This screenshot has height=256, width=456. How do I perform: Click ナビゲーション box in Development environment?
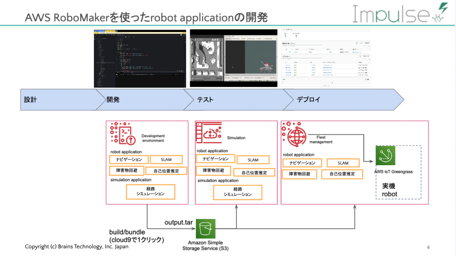coord(129,159)
